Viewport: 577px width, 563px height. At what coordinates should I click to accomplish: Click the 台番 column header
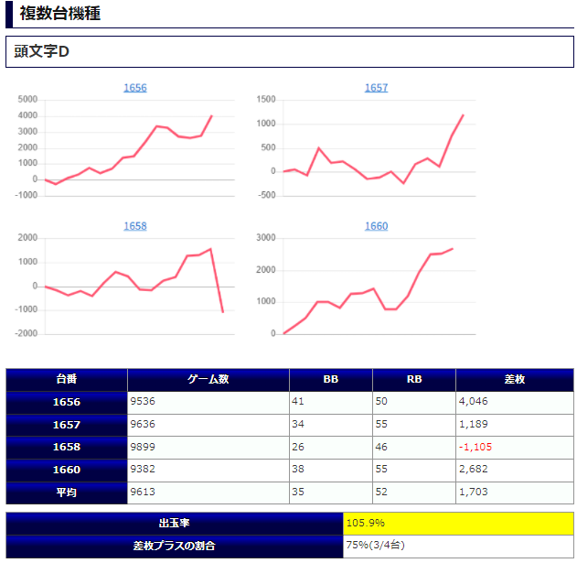tap(67, 380)
